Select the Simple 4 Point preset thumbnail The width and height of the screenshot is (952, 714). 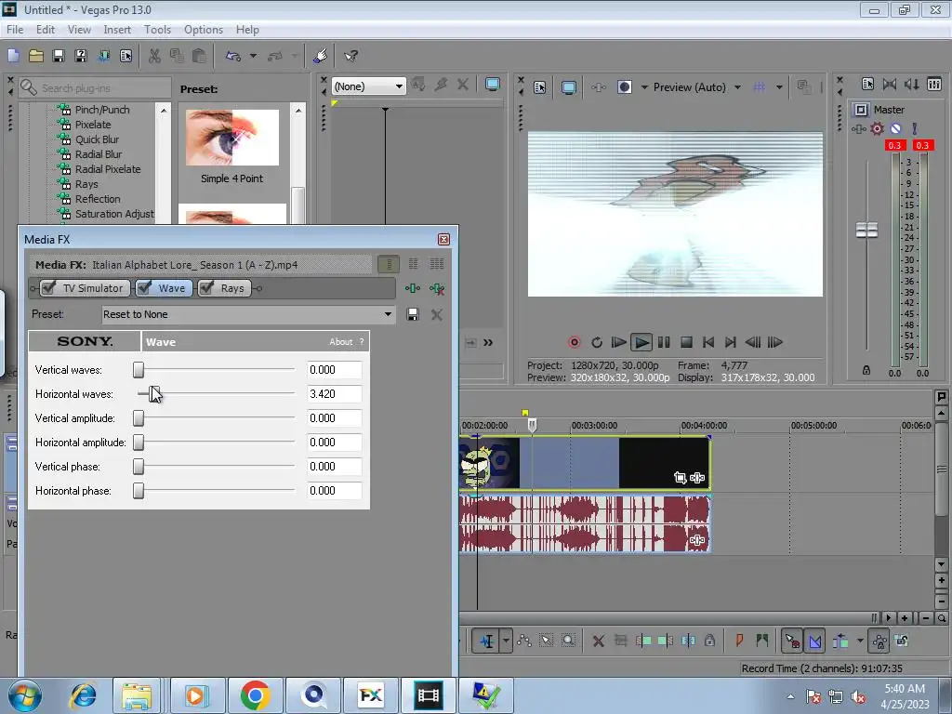231,138
